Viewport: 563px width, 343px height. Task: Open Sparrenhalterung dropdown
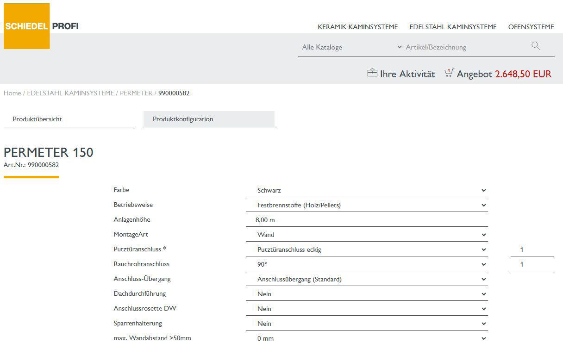tap(367, 324)
